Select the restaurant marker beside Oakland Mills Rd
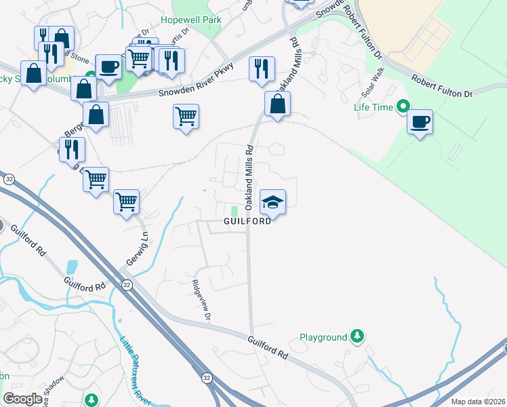The height and width of the screenshot is (407, 507). coord(262,71)
